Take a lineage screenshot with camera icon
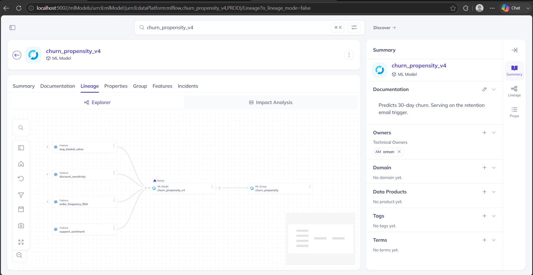533x275 pixels. [21, 226]
